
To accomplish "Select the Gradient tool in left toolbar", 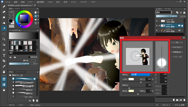I will [x=4, y=28].
